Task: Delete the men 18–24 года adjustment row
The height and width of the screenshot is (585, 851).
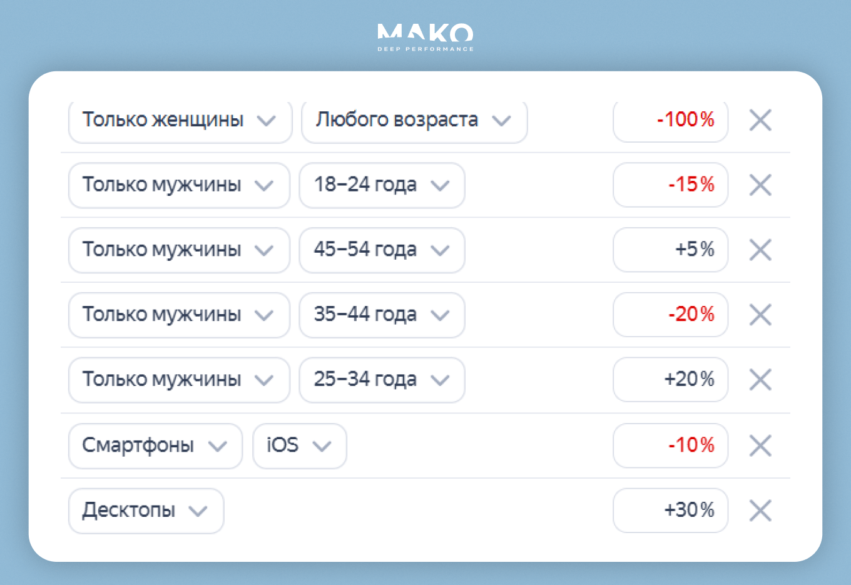Action: coord(760,185)
